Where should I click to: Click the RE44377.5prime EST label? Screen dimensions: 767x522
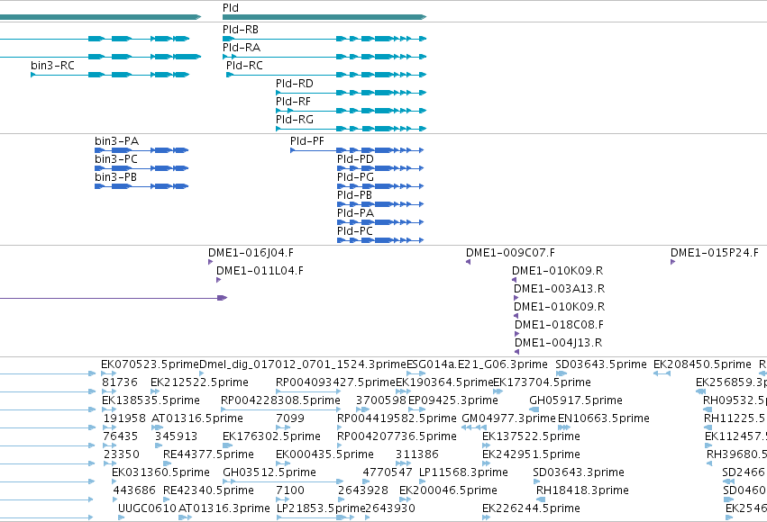pos(208,455)
